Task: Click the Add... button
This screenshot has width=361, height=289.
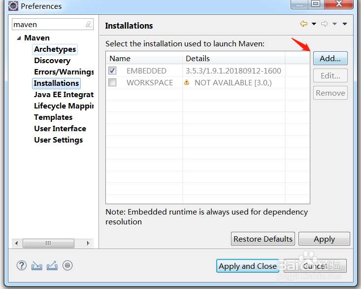Action: click(330, 58)
